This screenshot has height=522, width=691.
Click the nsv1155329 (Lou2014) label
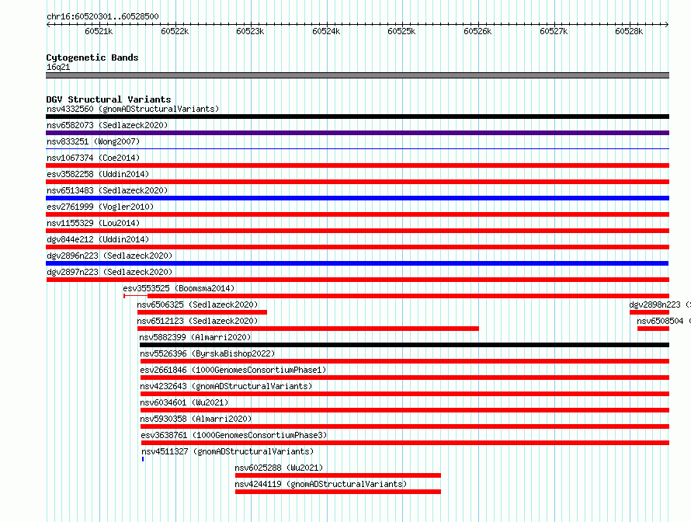pos(93,223)
